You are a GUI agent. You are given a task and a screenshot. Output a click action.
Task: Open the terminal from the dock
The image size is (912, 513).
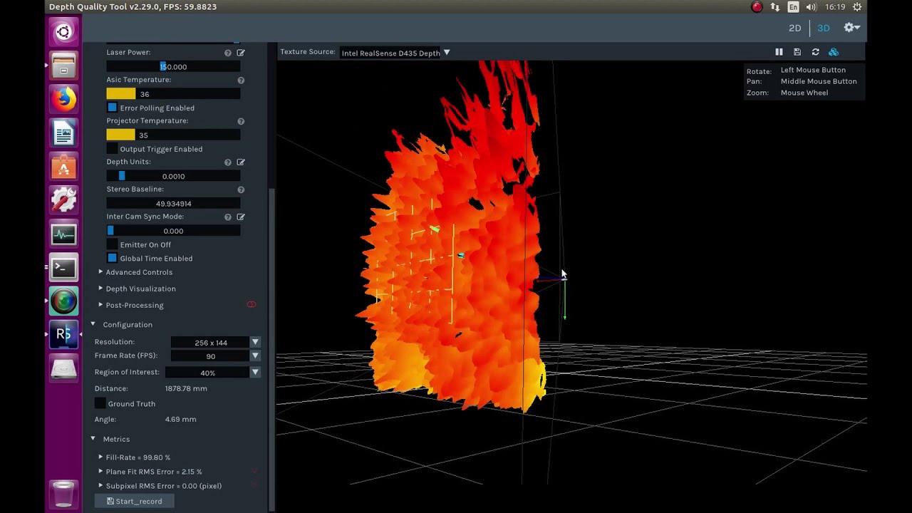[63, 268]
